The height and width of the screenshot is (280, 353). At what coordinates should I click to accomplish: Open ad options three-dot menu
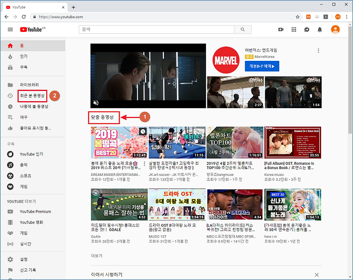click(318, 51)
